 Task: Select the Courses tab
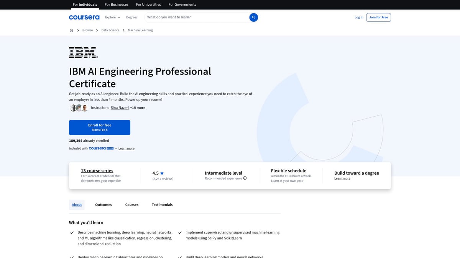(x=132, y=204)
